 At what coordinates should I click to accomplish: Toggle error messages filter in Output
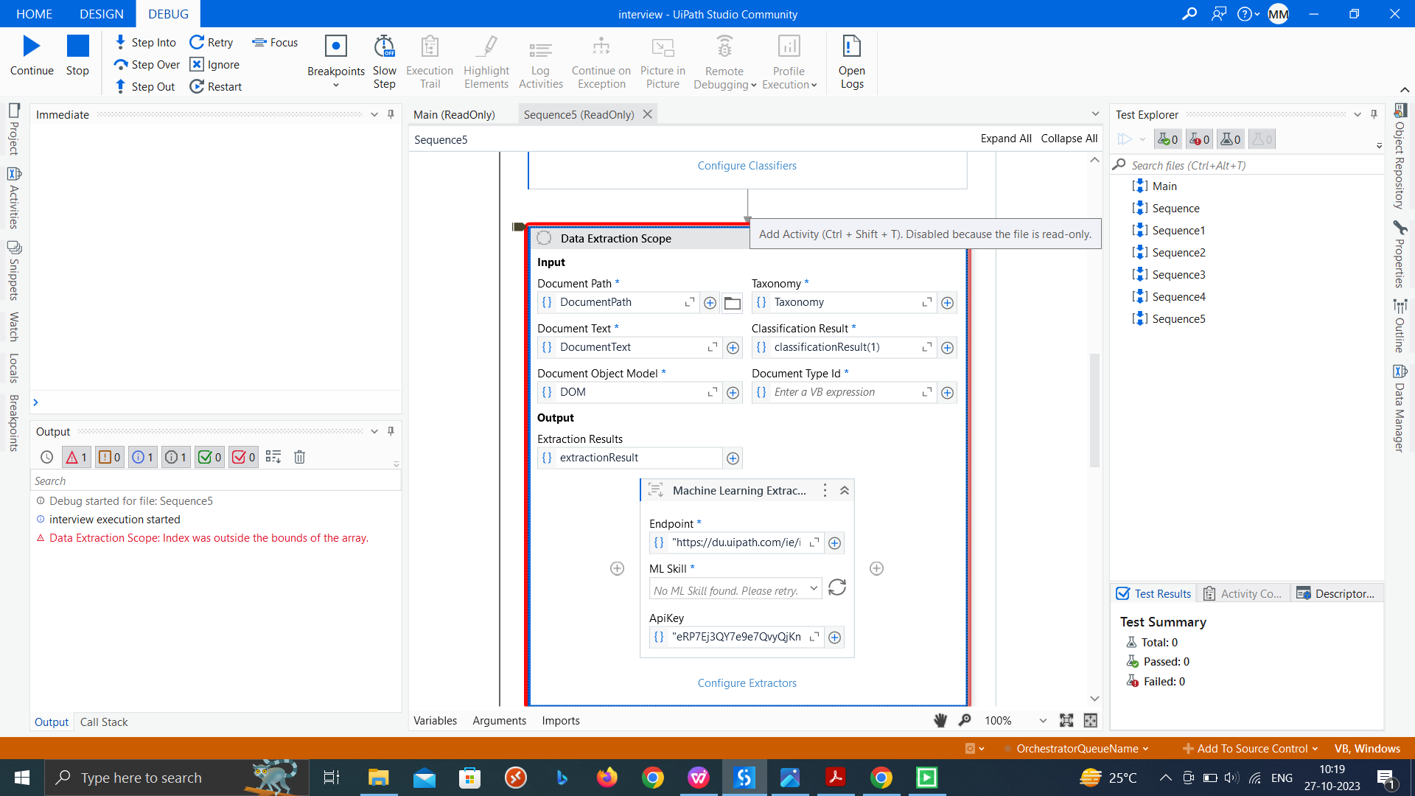[77, 458]
